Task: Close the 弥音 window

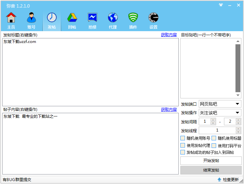Action: (x=238, y=5)
